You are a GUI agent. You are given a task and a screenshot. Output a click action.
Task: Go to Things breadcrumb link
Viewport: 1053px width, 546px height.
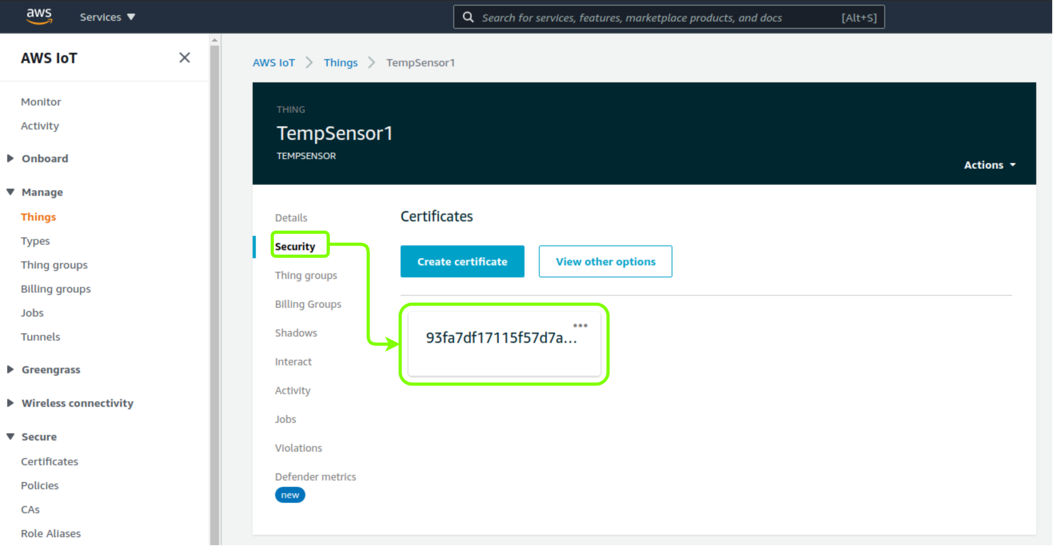click(341, 62)
